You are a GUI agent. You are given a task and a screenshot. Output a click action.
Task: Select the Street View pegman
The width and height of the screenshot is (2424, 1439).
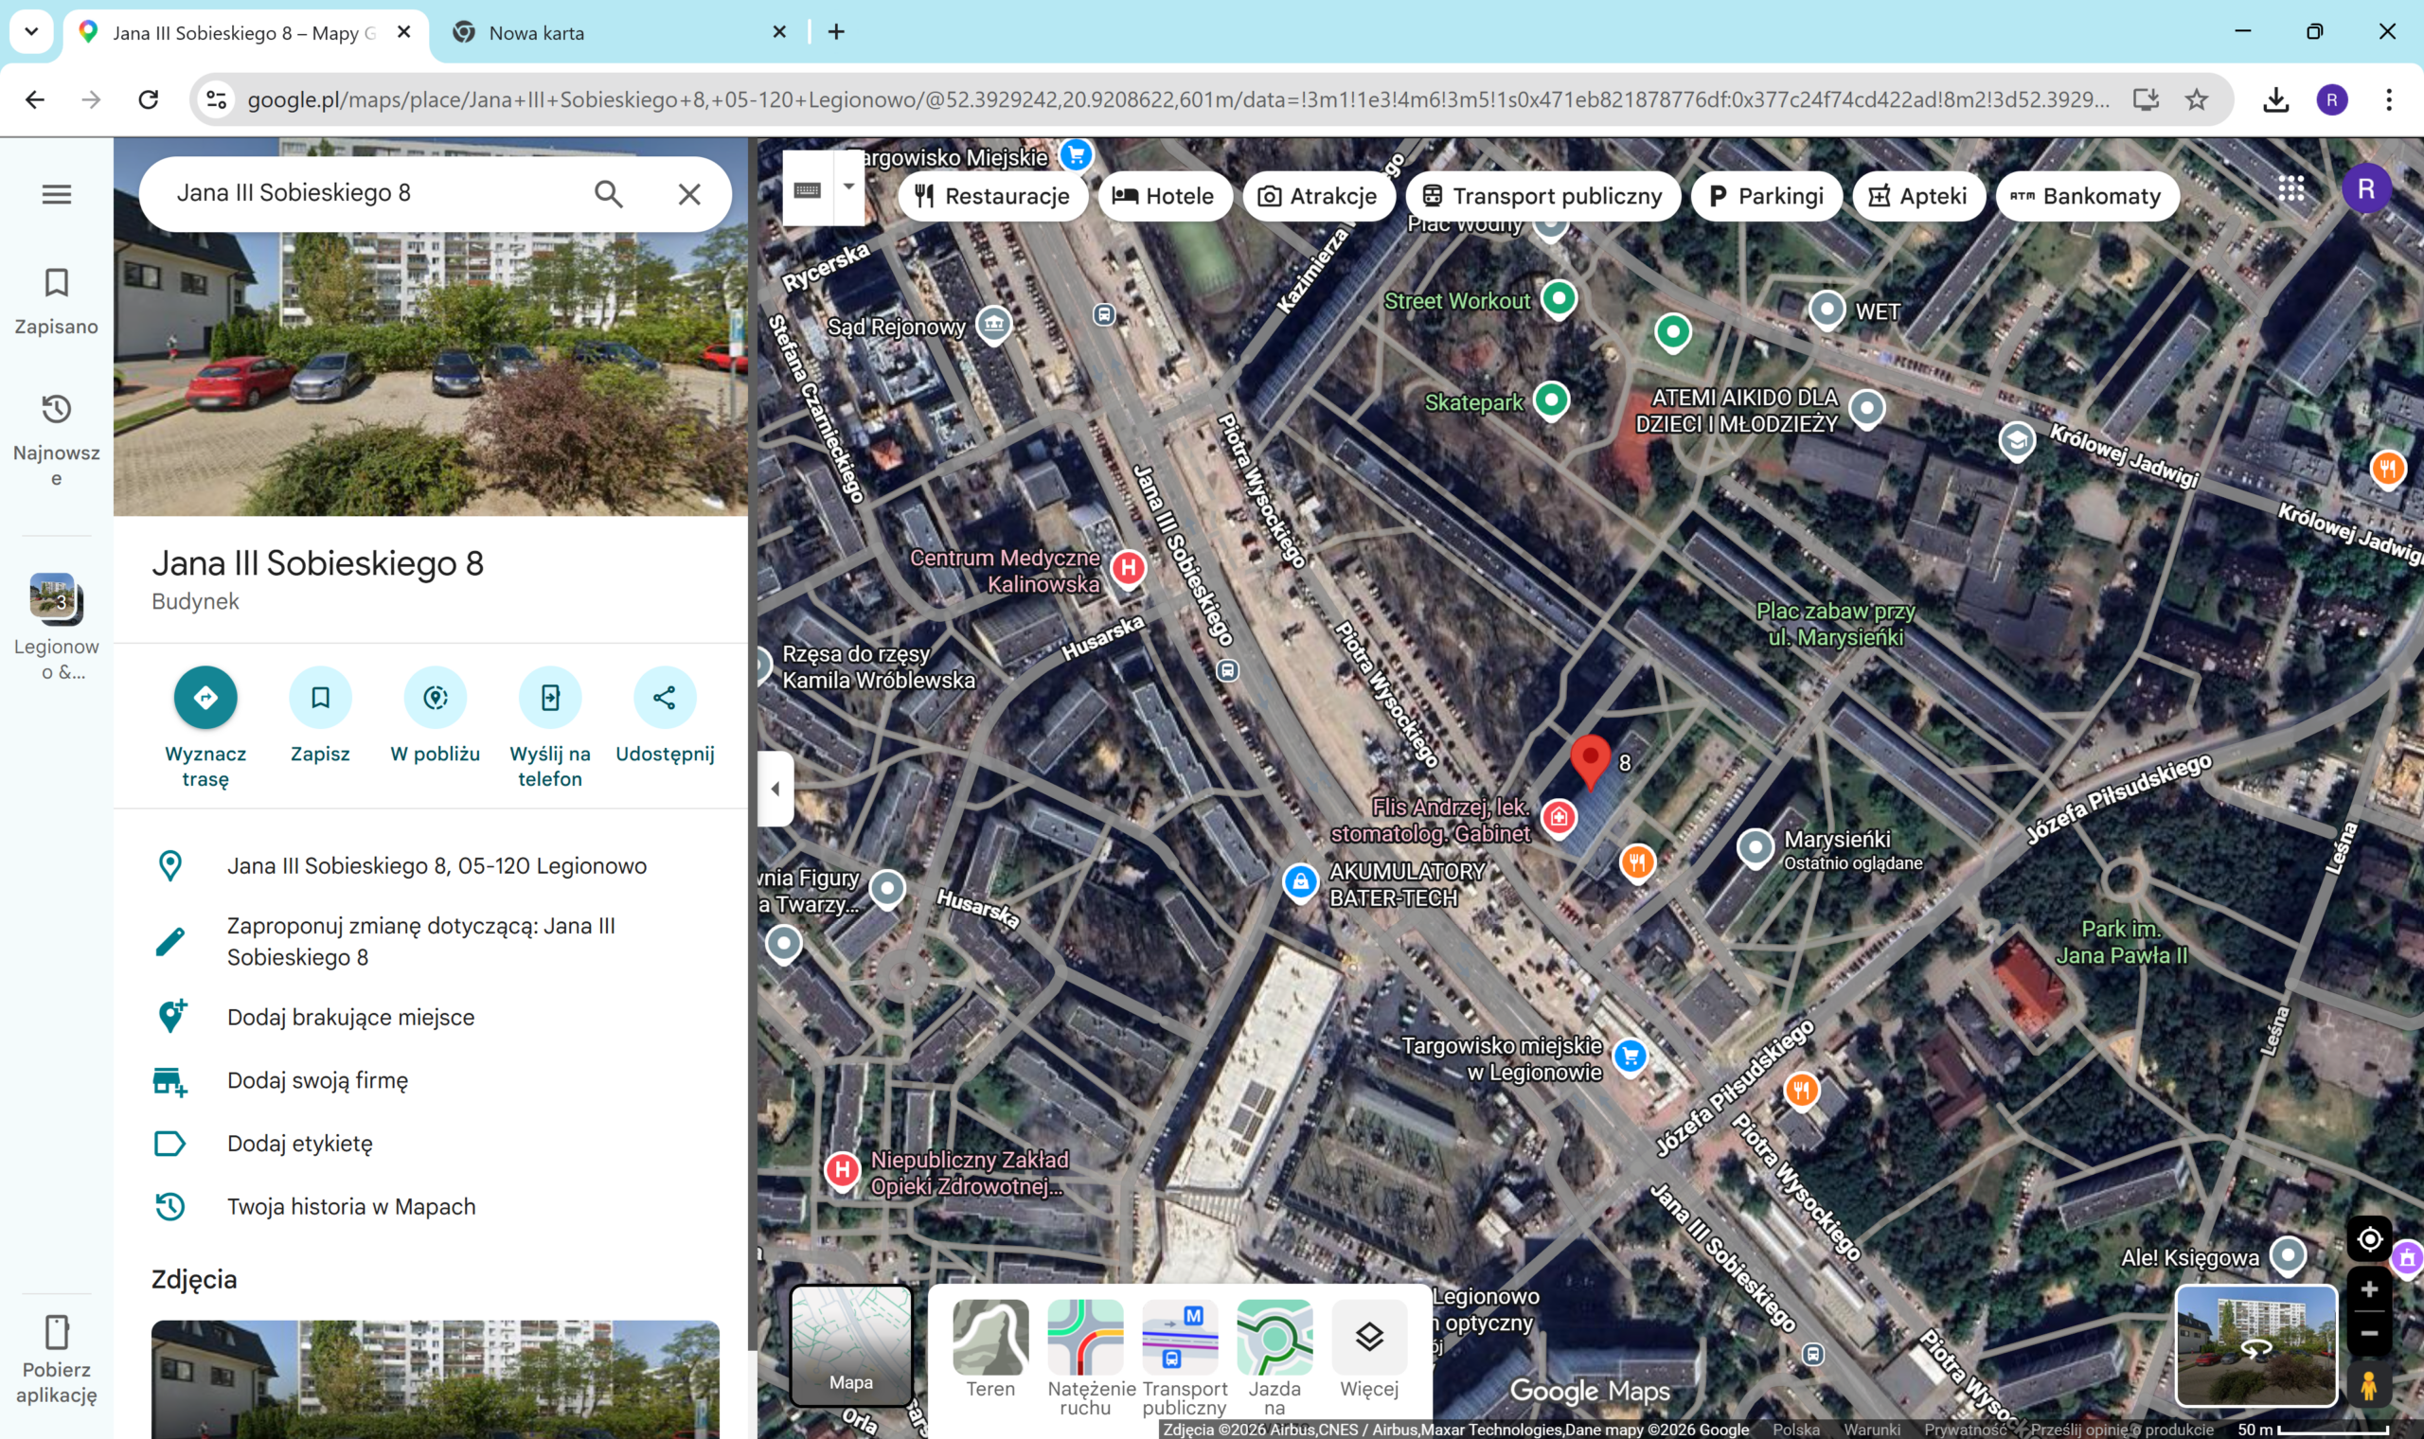click(x=2369, y=1386)
